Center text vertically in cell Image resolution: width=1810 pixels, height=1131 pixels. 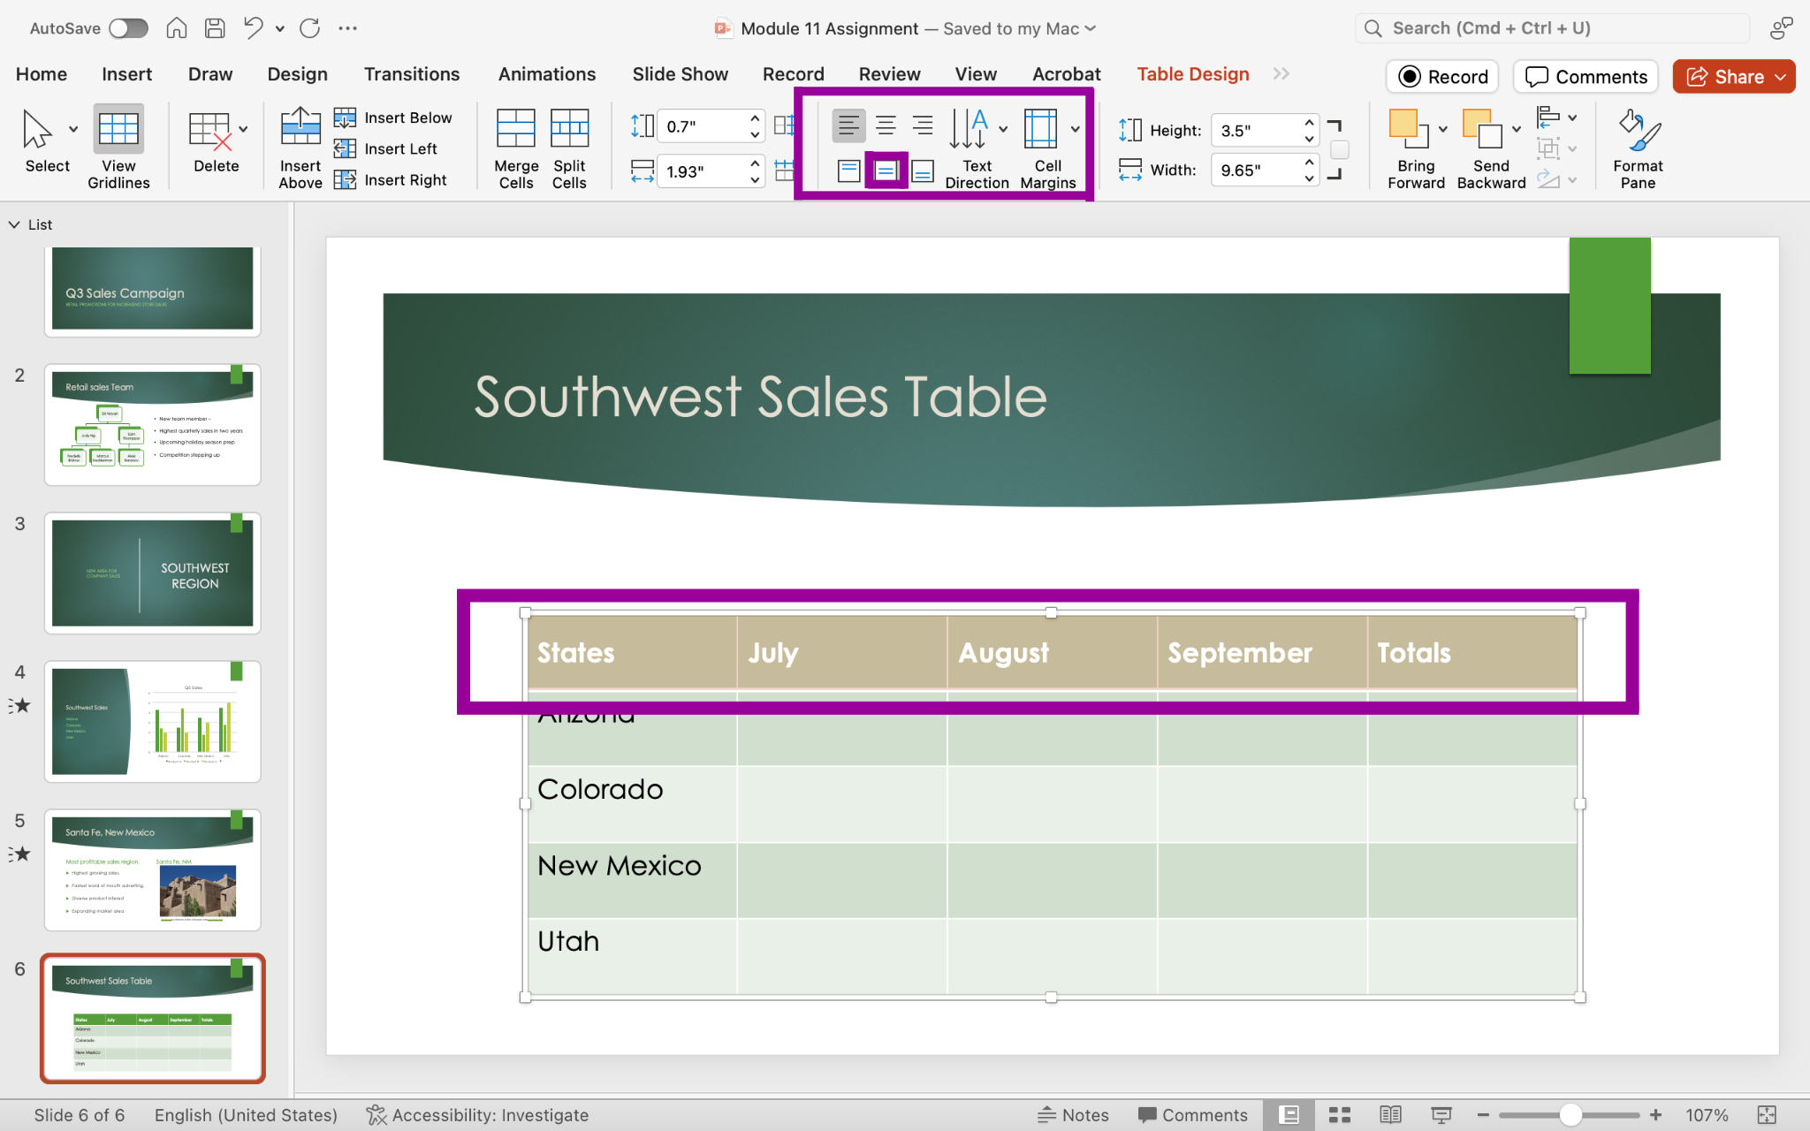pyautogui.click(x=886, y=171)
